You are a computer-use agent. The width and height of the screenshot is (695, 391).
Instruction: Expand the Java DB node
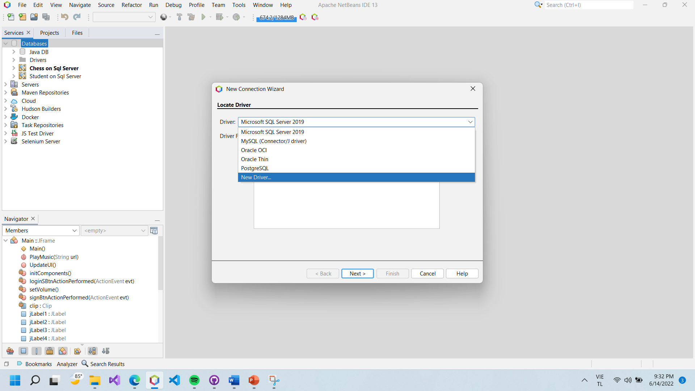click(14, 52)
